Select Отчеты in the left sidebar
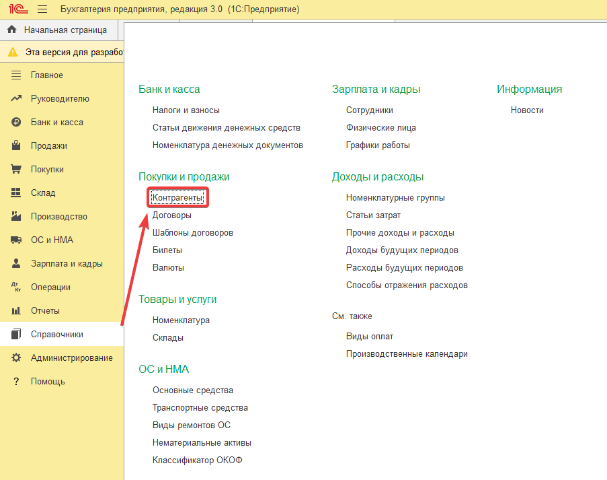This screenshot has height=480, width=607. (45, 311)
